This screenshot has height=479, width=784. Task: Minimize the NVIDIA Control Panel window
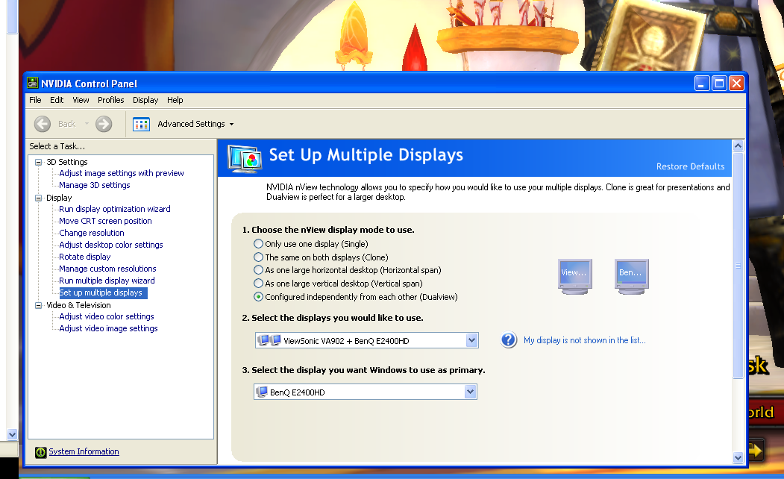click(702, 84)
